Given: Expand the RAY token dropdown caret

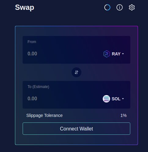Looking at the screenshot, I should pyautogui.click(x=123, y=54).
